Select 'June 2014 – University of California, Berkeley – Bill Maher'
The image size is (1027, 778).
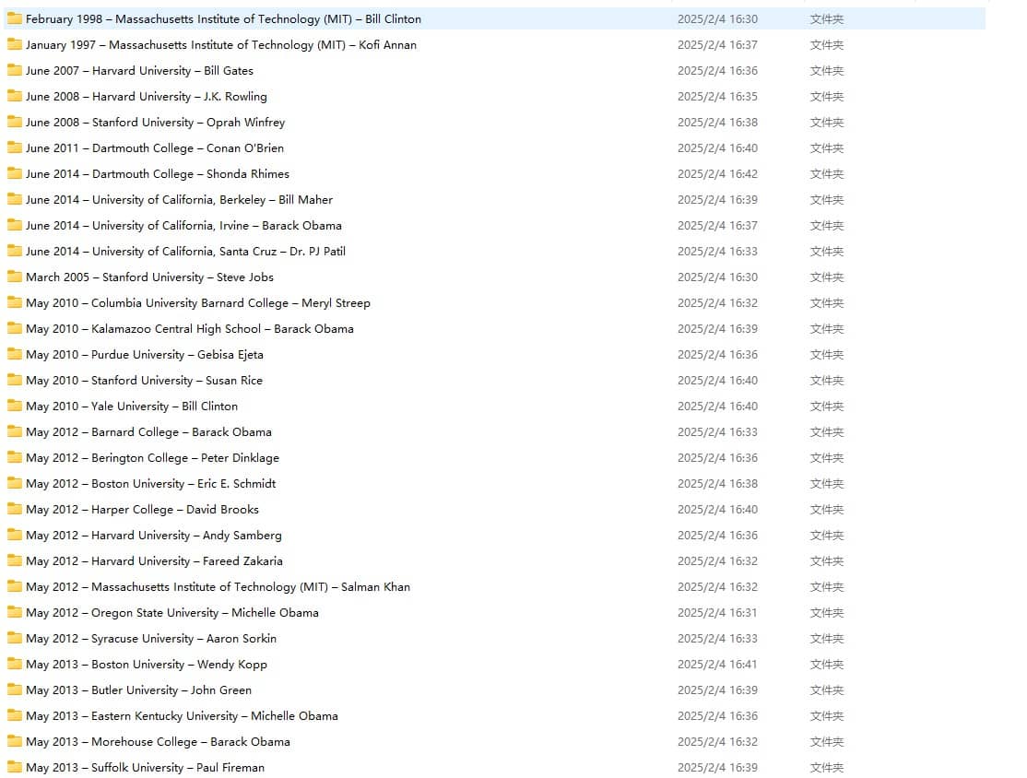[x=180, y=200]
